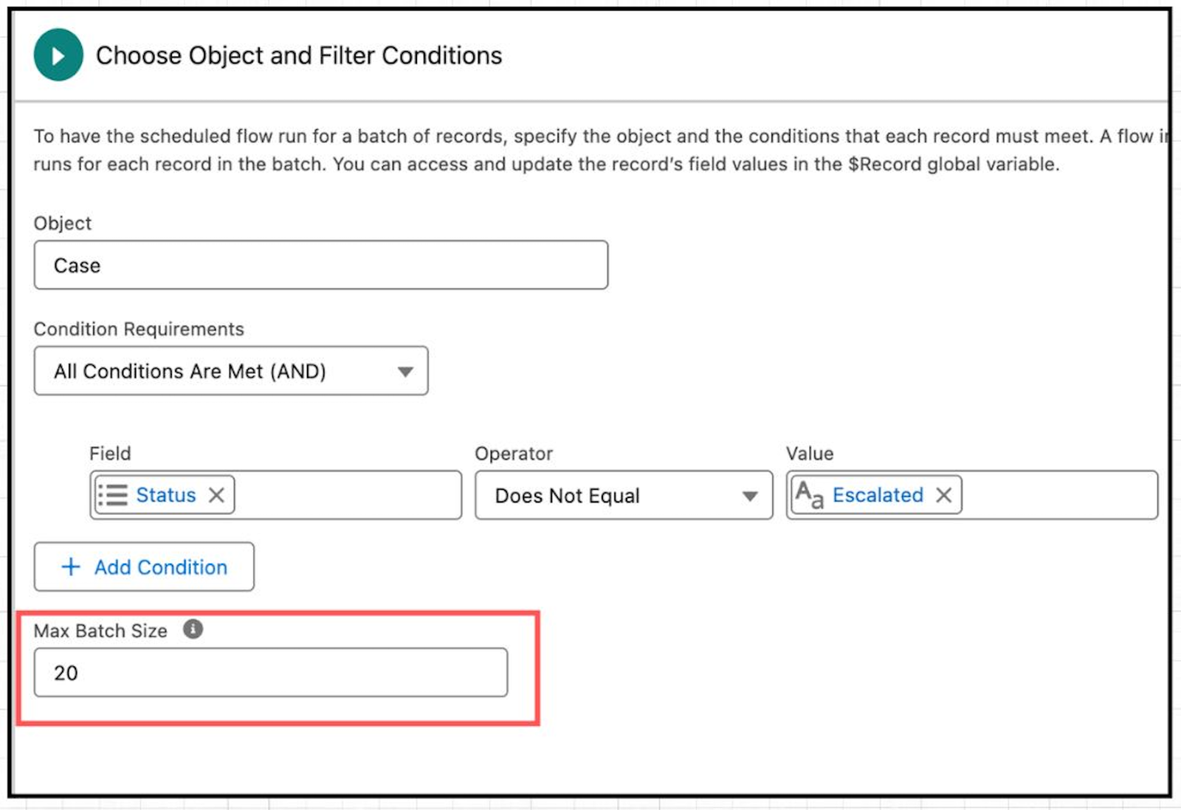This screenshot has height=810, width=1181.
Task: Click the plus icon on Add Condition
Action: tap(70, 567)
